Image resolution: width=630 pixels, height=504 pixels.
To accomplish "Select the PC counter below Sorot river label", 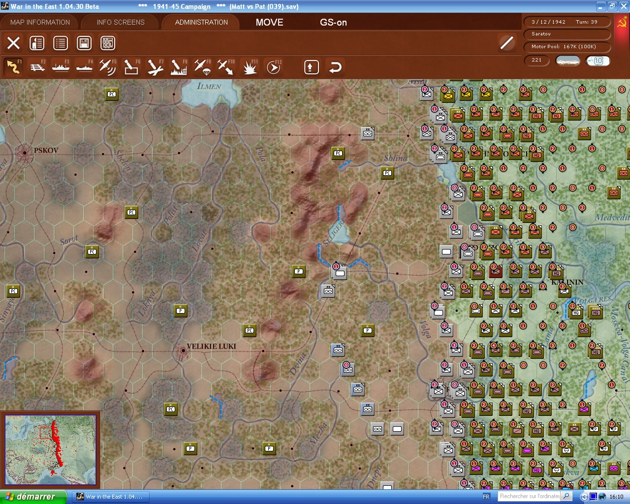I will pyautogui.click(x=92, y=252).
